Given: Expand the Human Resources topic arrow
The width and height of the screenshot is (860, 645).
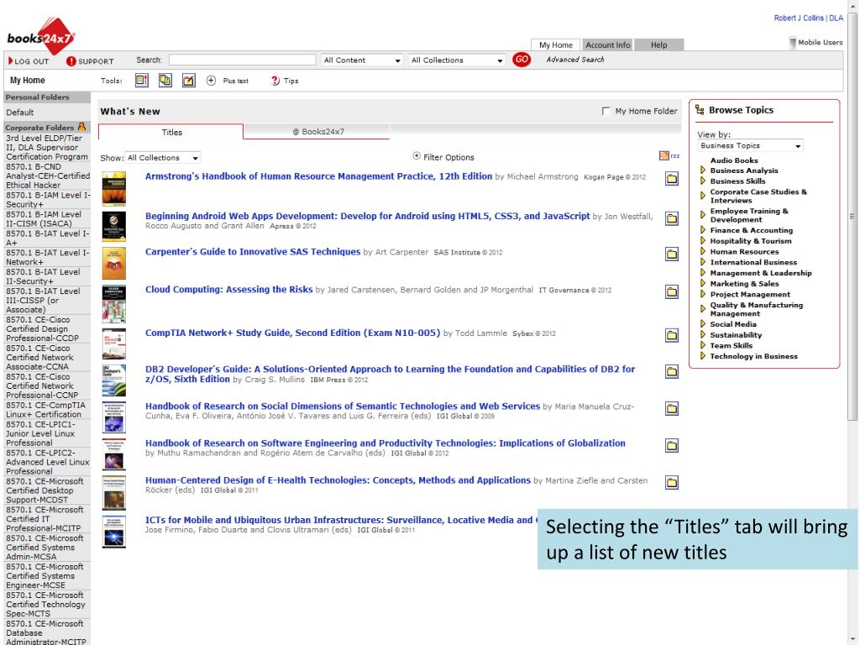Looking at the screenshot, I should [x=703, y=252].
